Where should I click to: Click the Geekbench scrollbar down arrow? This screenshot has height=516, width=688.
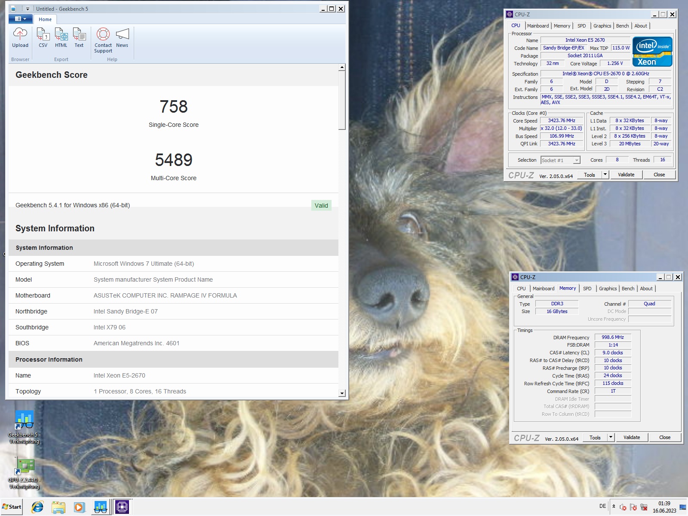[x=342, y=393]
